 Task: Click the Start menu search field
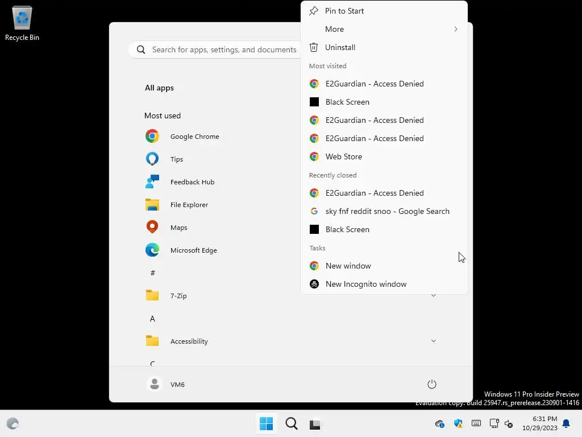click(x=215, y=50)
